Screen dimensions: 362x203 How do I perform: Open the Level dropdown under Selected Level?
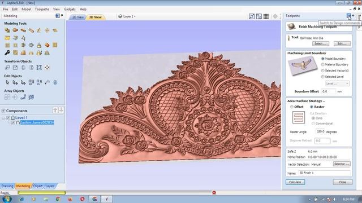pos(337,83)
